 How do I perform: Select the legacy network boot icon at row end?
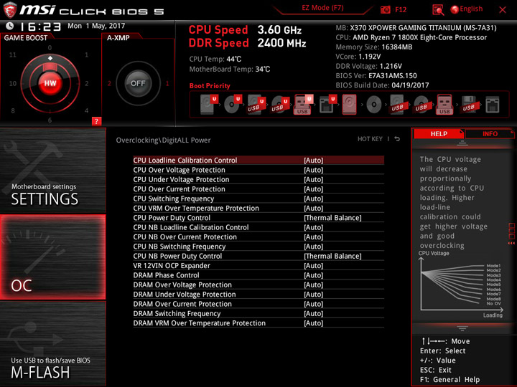pyautogui.click(x=493, y=105)
